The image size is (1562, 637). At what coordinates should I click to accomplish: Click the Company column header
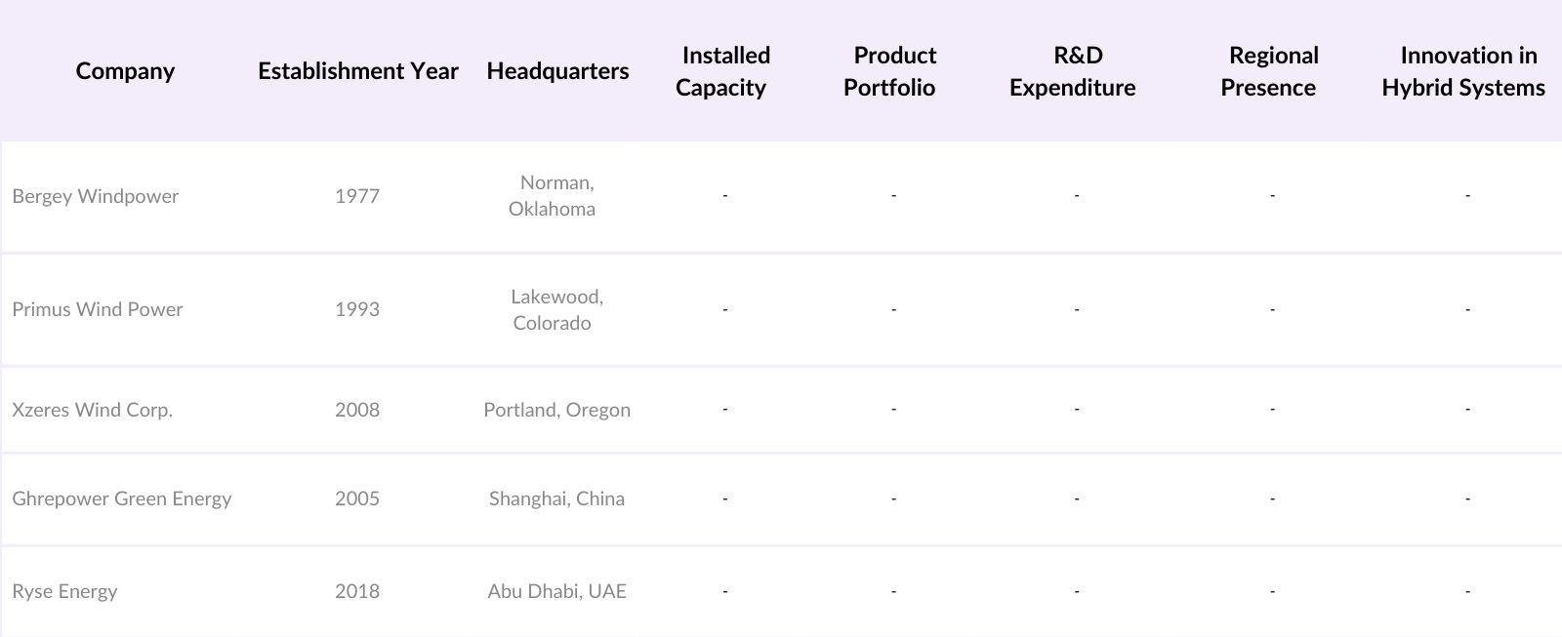125,71
